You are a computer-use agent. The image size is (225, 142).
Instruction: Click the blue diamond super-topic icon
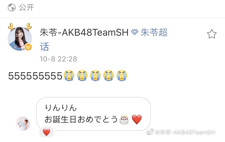point(135,32)
